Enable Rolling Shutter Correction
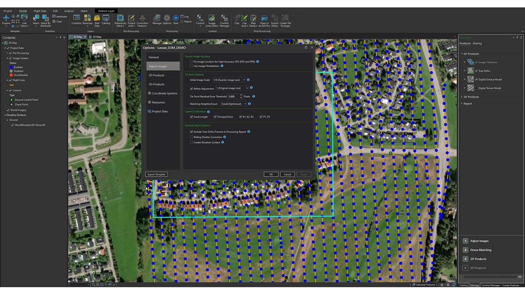Screen dimensions: 525x295 (x=191, y=137)
